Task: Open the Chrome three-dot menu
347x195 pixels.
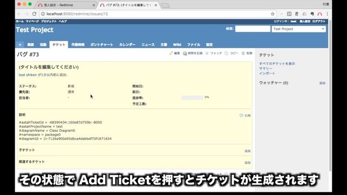Action: [327, 14]
